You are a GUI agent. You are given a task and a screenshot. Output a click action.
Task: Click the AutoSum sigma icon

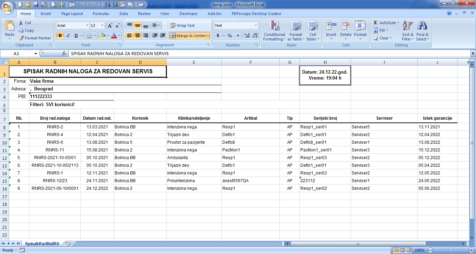tap(375, 23)
